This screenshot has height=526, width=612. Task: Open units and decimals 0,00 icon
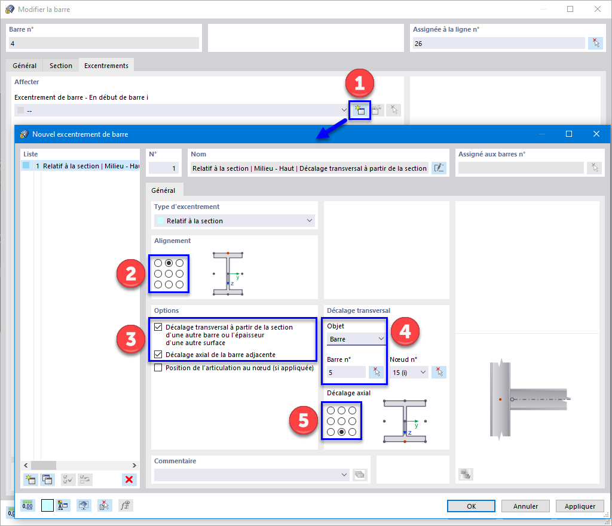tap(27, 505)
